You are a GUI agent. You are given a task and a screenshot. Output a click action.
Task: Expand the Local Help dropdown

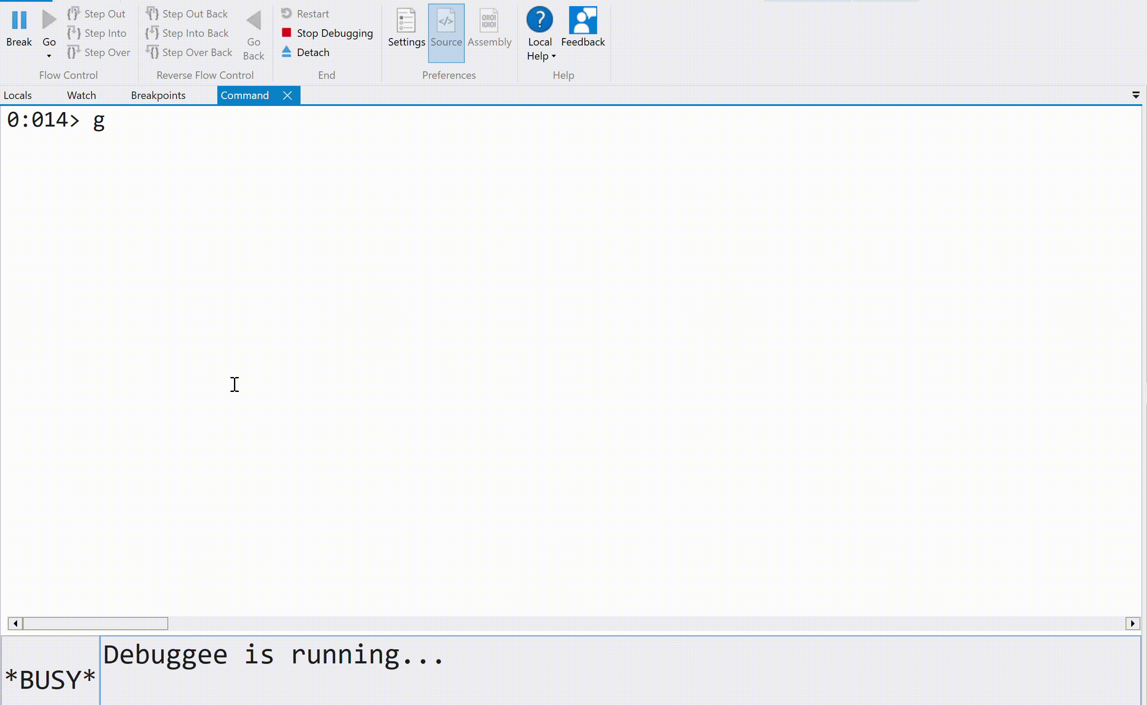[553, 56]
